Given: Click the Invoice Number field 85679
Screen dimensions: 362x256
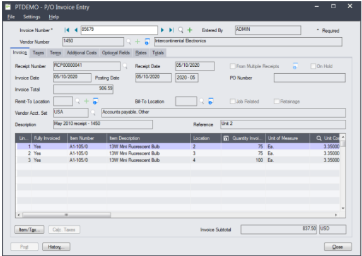Looking at the screenshot, I should [119, 30].
